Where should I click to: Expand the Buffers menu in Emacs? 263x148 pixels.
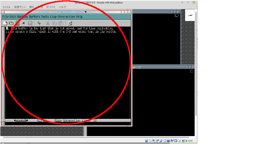[34, 16]
